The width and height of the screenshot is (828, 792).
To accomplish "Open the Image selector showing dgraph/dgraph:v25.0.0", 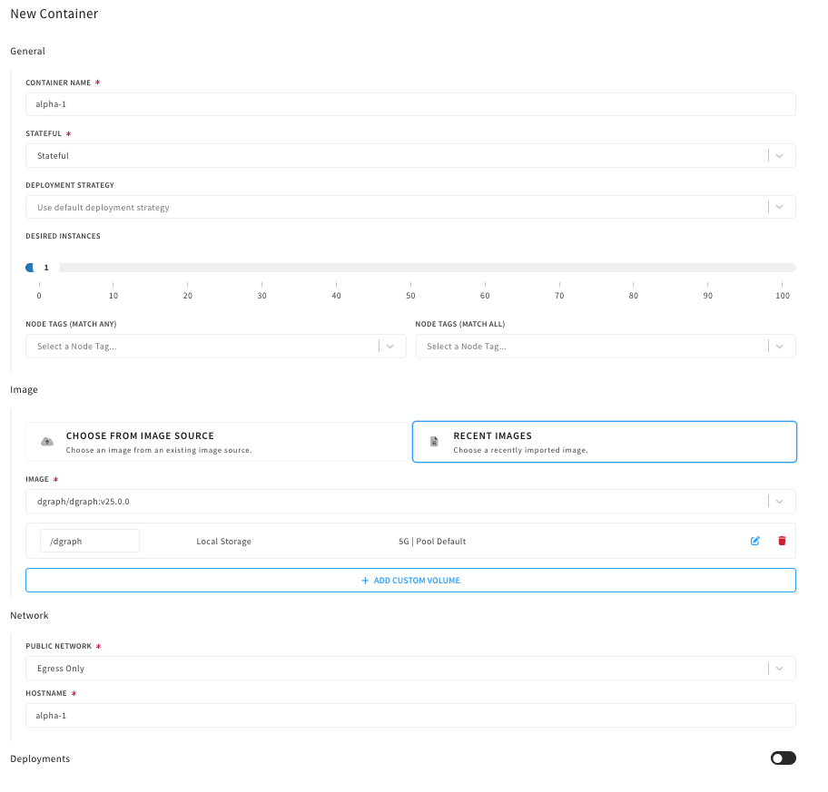I will click(410, 500).
